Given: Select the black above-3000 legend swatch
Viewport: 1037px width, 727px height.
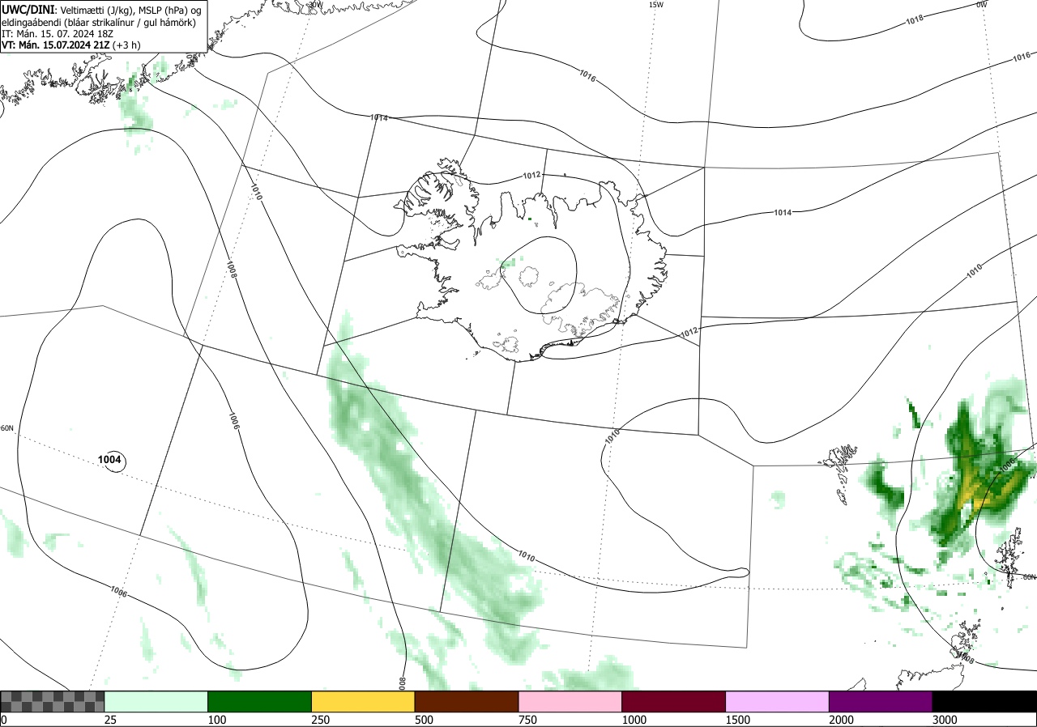Looking at the screenshot, I should click(x=984, y=701).
